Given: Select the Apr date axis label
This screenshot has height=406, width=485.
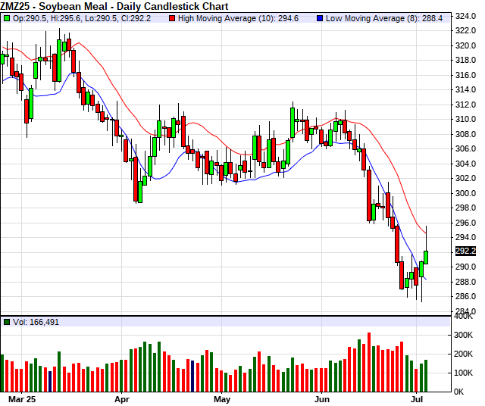Looking at the screenshot, I should click(x=122, y=397).
